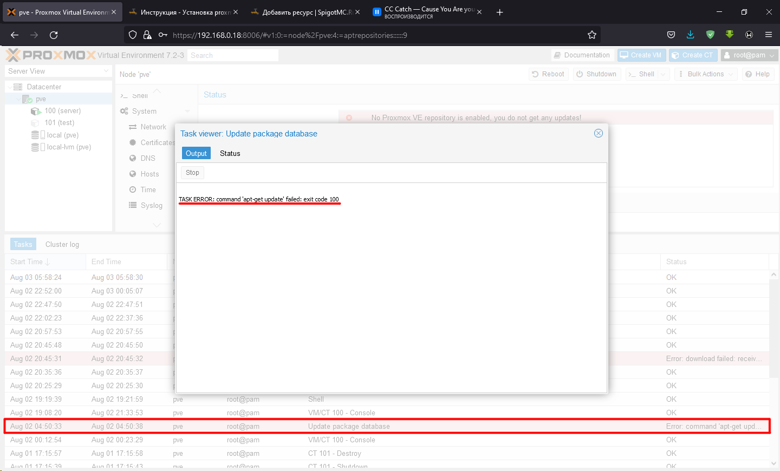The height and width of the screenshot is (471, 780).
Task: Select the Aug 03 05:58:24 task row
Action: pyautogui.click(x=387, y=277)
